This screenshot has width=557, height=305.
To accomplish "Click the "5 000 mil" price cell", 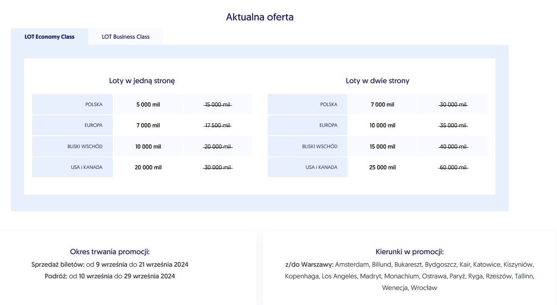I will pos(148,104).
